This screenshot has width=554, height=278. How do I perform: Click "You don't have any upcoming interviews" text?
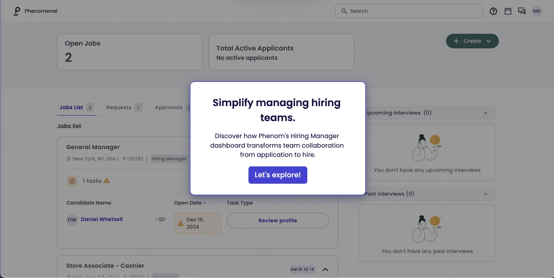[427, 170]
